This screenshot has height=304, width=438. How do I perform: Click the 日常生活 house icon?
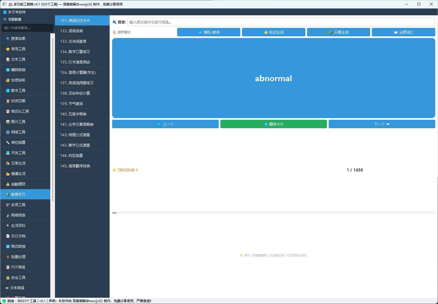click(8, 163)
